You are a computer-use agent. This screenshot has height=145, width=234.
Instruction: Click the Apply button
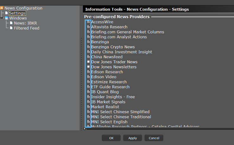click(133, 138)
